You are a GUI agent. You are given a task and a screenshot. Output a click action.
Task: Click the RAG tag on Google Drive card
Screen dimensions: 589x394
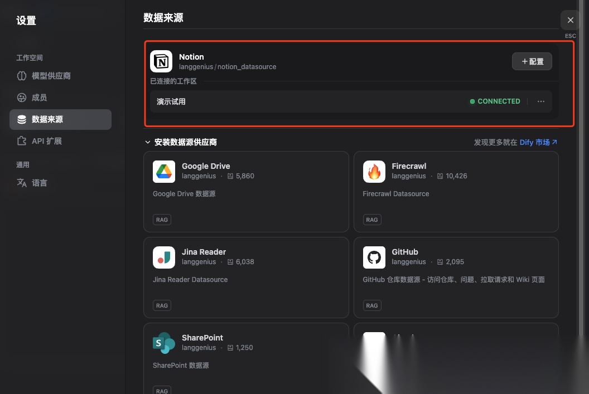162,220
